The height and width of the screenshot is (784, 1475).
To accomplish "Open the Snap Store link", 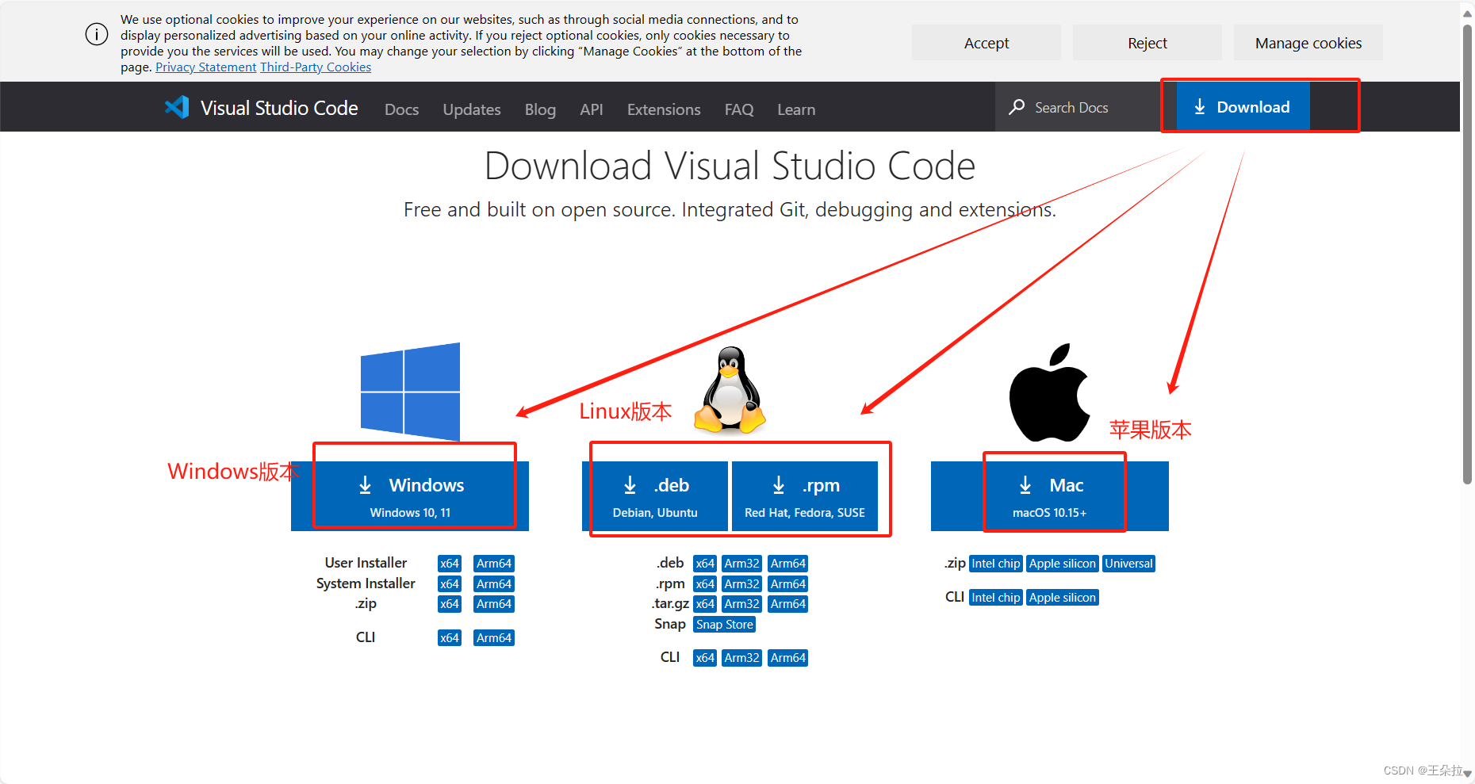I will click(725, 625).
